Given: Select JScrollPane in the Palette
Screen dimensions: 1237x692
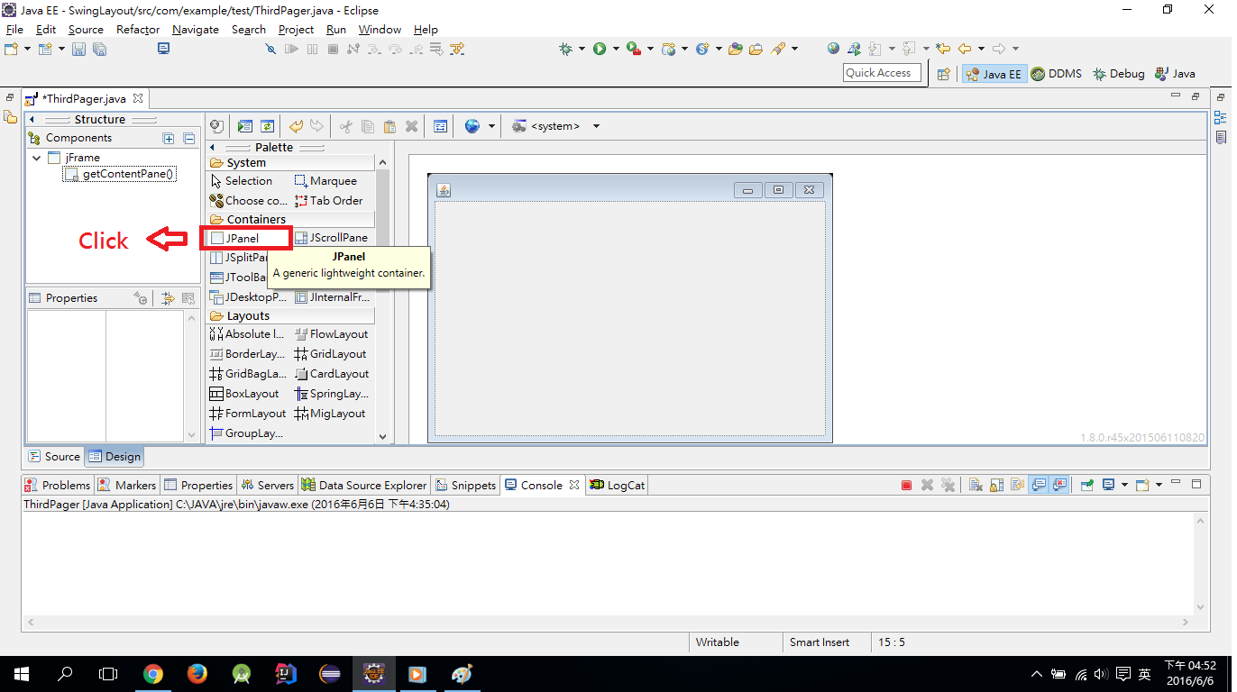Looking at the screenshot, I should (x=332, y=238).
